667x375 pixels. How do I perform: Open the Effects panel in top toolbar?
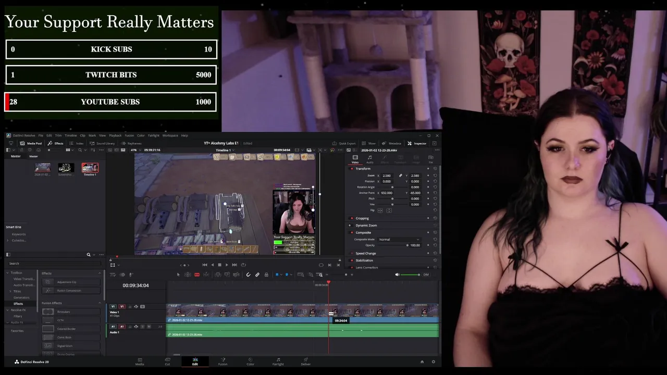56,143
